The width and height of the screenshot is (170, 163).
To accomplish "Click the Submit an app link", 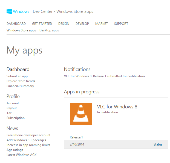I will (17, 76).
